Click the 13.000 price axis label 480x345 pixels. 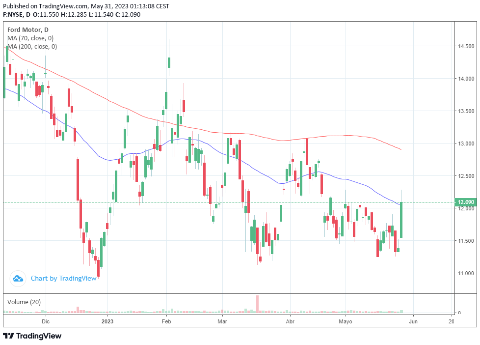pos(466,144)
